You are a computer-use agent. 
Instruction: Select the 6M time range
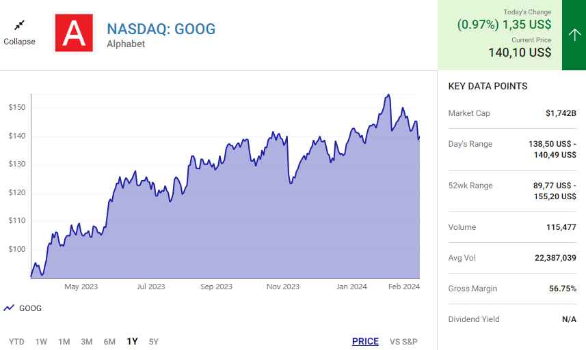[109, 342]
